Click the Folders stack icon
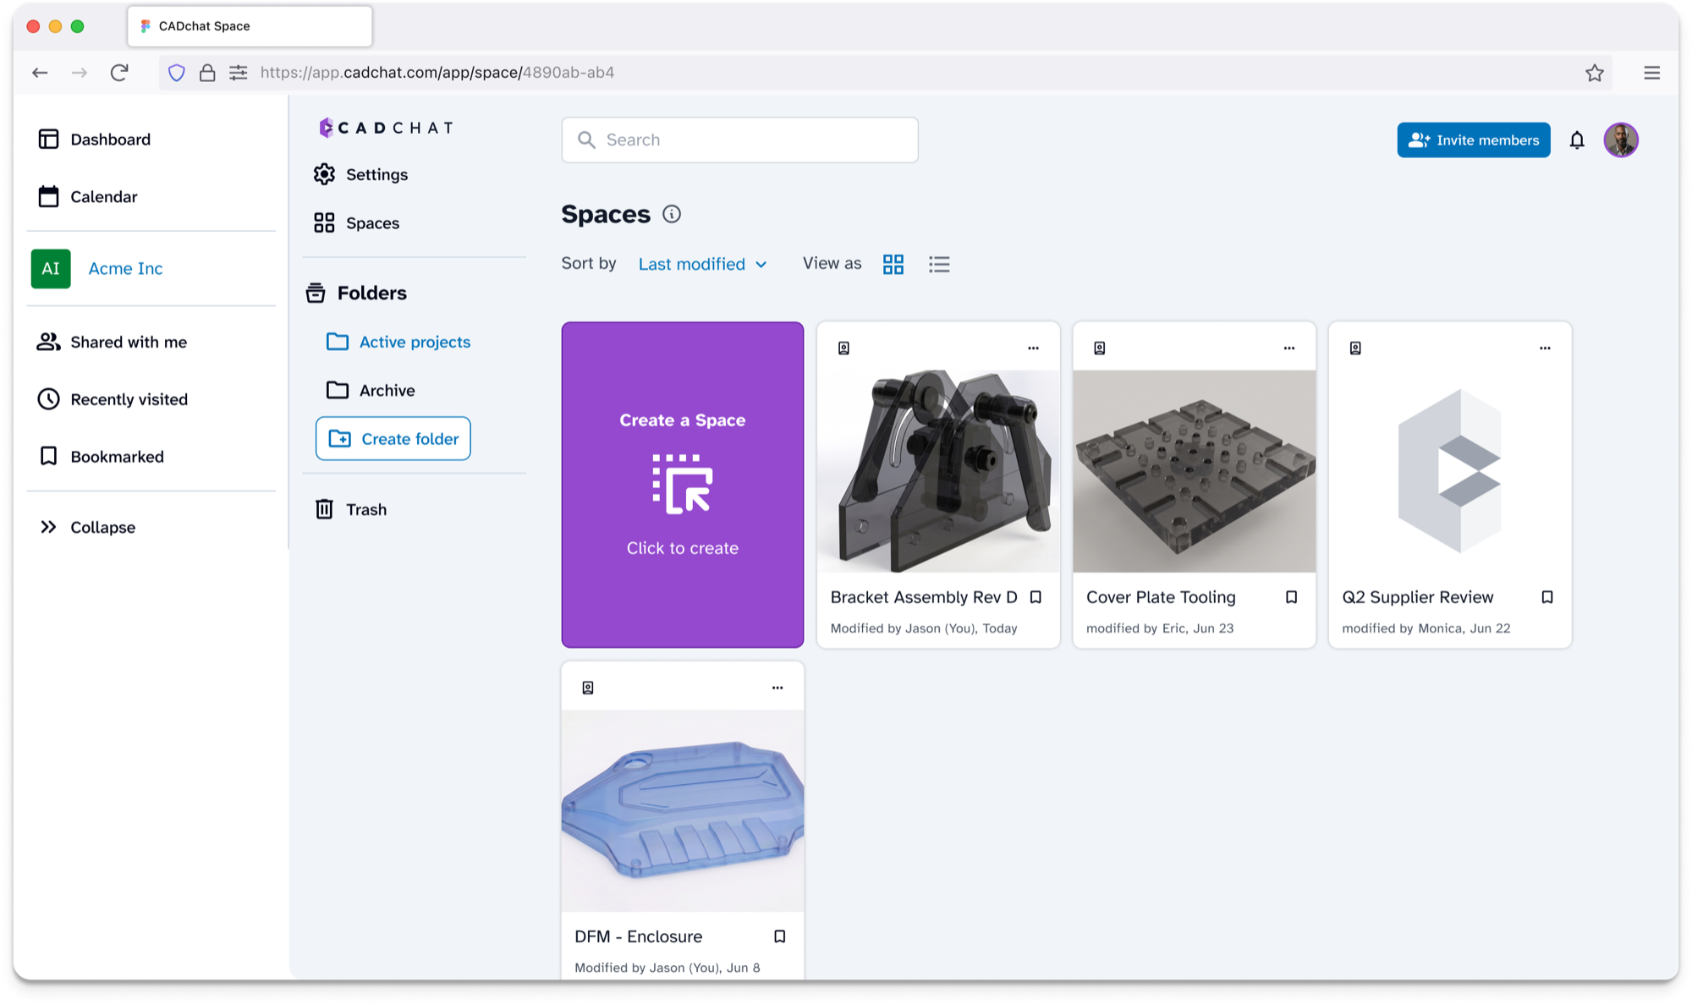 pyautogui.click(x=316, y=293)
